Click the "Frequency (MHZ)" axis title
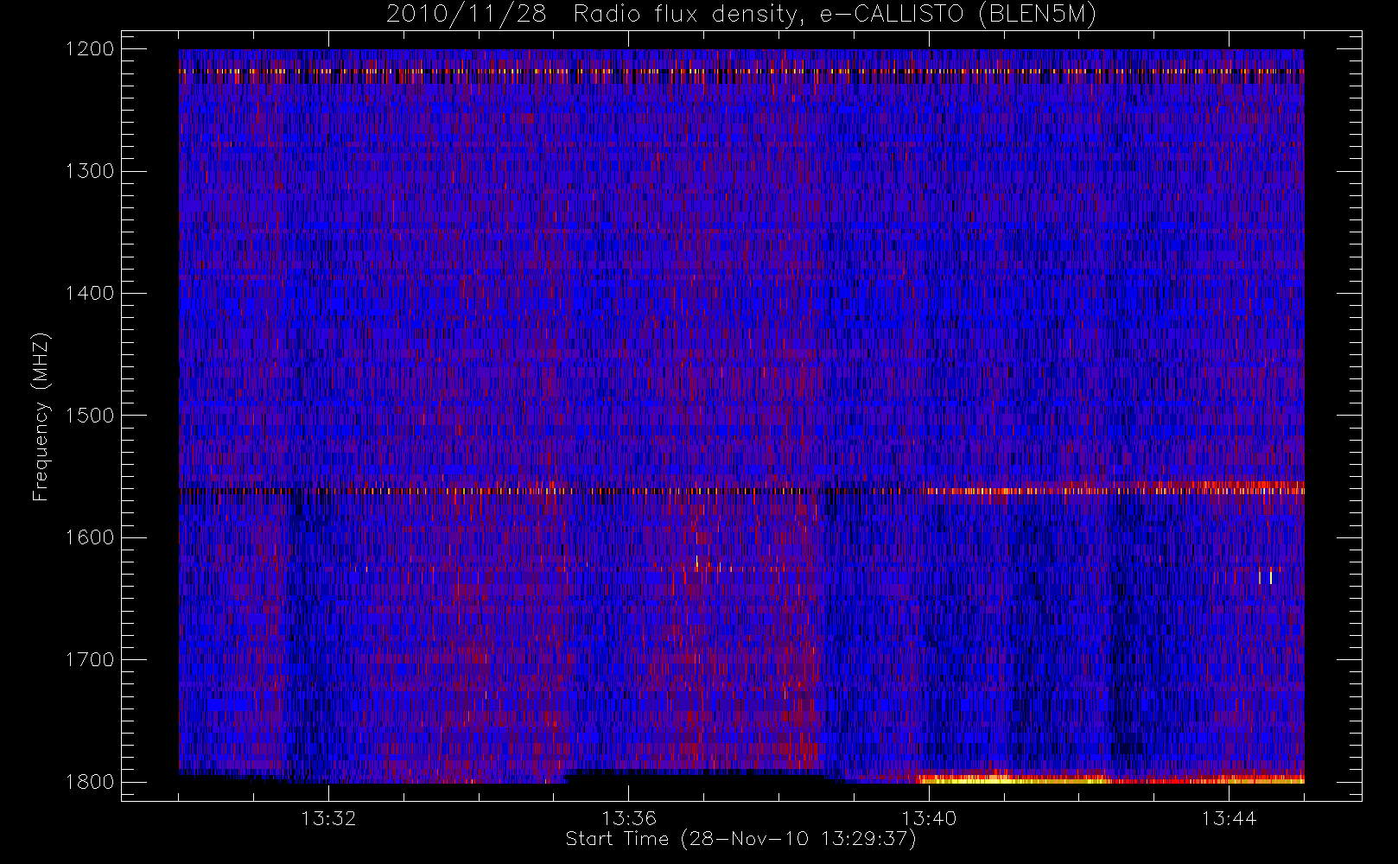The width and height of the screenshot is (1398, 864). pyautogui.click(x=41, y=416)
